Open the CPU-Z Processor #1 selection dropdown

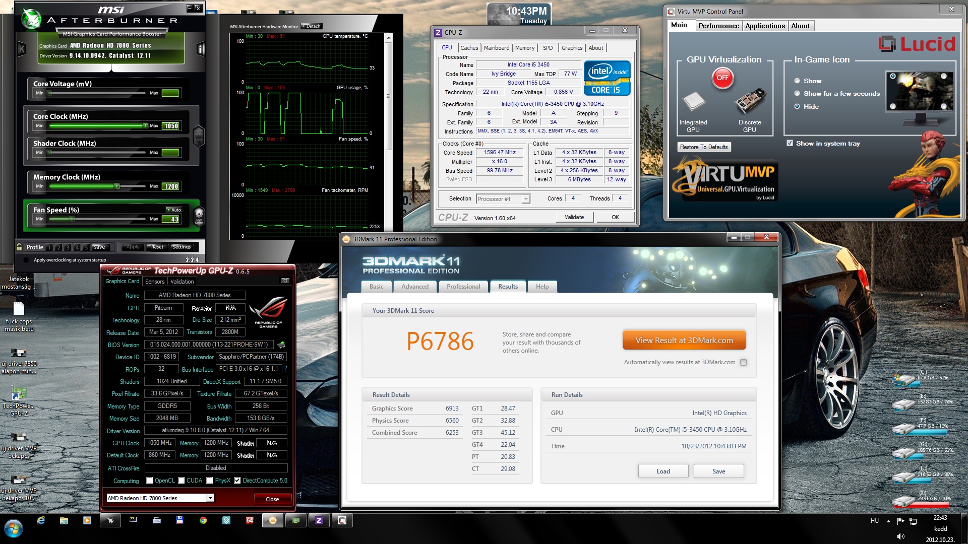[x=526, y=199]
